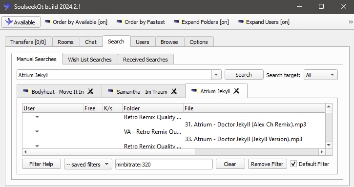Click the Search button
This screenshot has height=187, width=354.
click(244, 75)
